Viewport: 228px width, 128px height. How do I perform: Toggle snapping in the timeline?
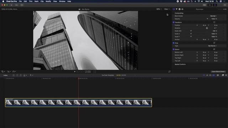[213, 75]
